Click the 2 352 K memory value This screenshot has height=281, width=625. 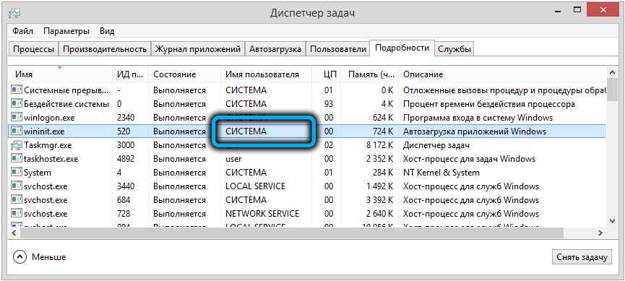coord(379,159)
